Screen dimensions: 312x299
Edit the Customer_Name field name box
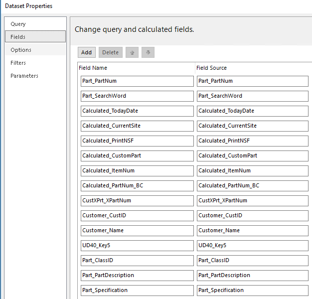(x=137, y=231)
